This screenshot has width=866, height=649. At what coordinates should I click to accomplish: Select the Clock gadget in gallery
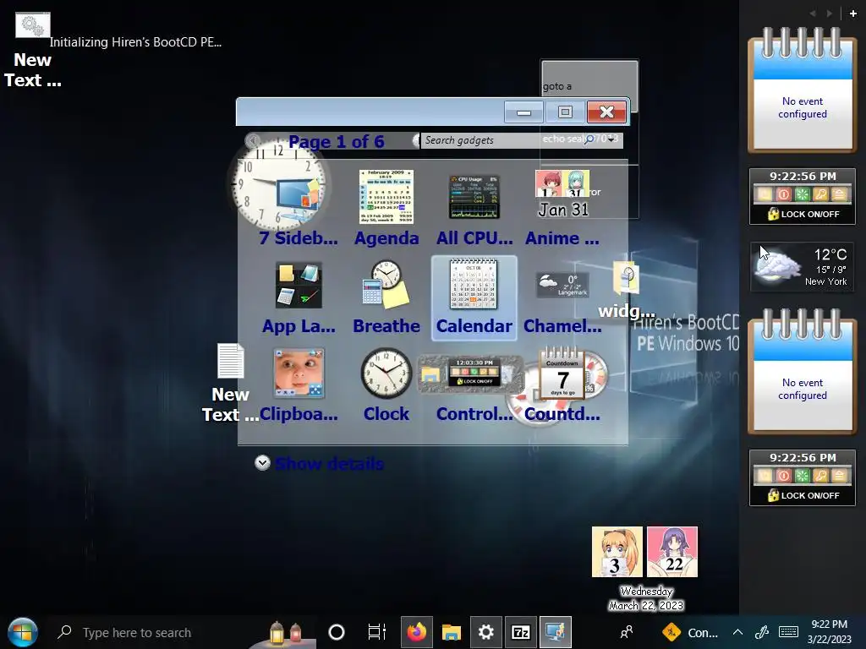386,385
